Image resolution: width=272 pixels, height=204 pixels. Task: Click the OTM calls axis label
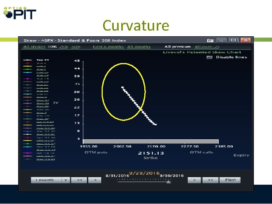tap(201, 152)
